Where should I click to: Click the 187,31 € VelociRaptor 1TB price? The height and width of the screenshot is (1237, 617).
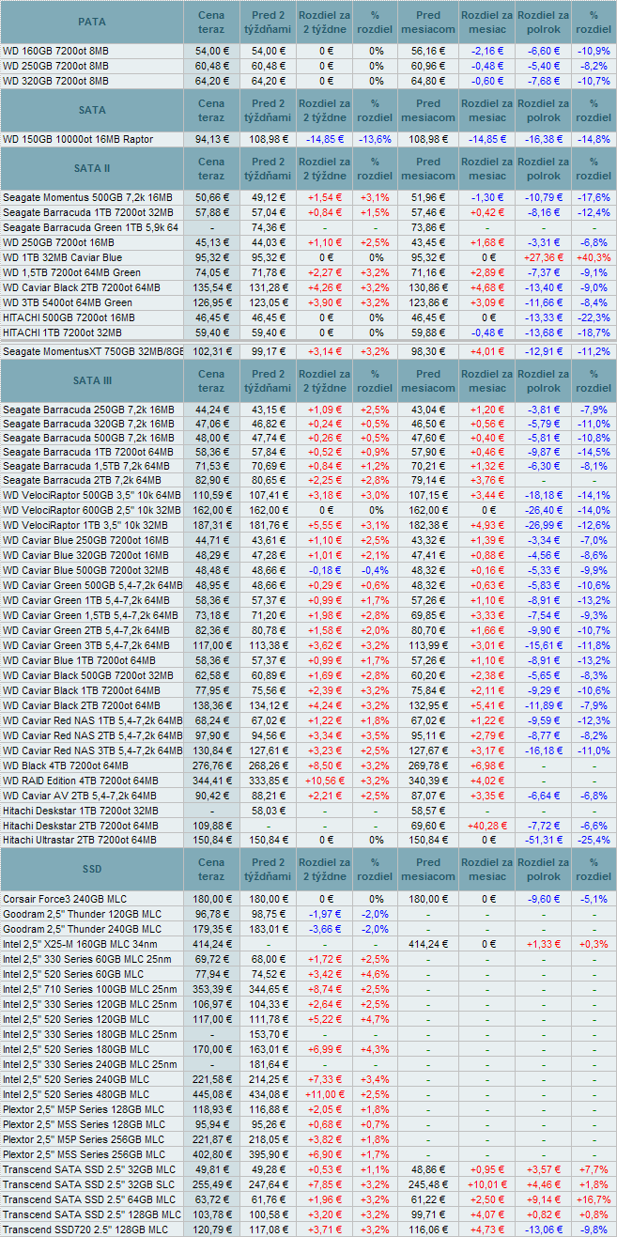pos(212,525)
